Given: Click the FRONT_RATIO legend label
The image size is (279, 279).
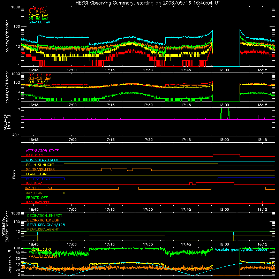Looking at the screenshot, I should tap(40, 249).
